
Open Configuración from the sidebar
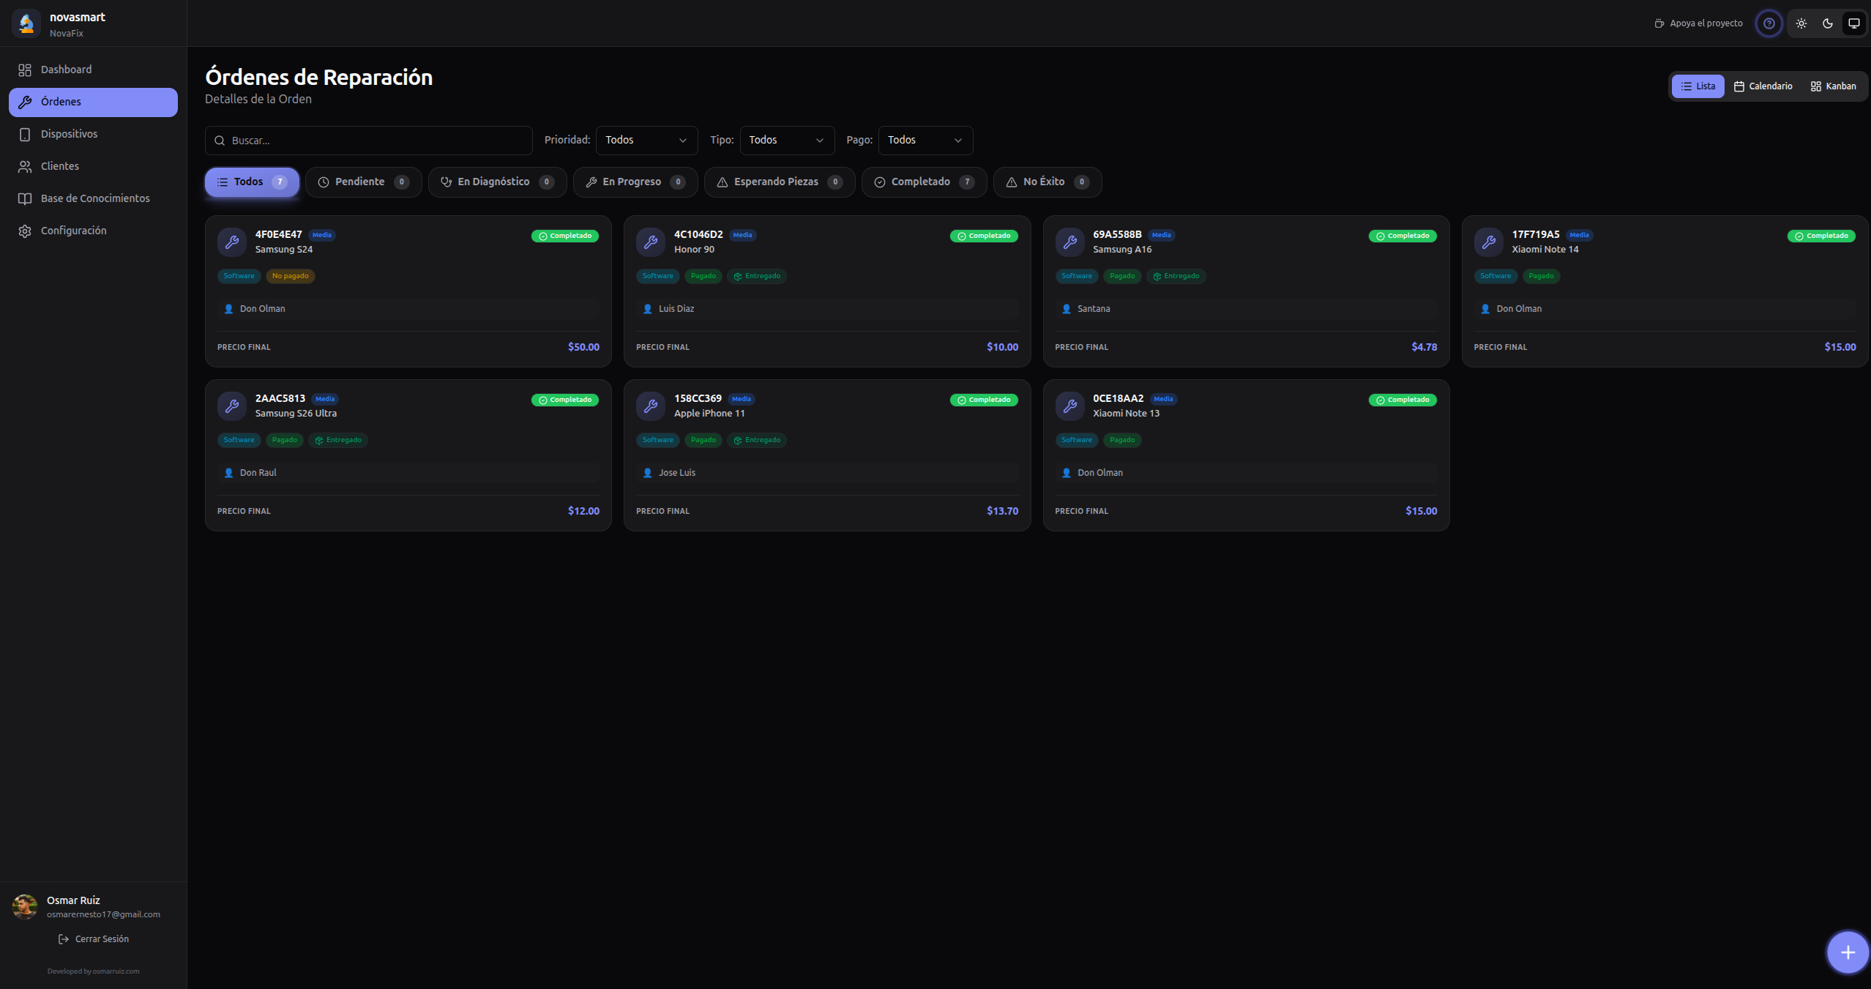click(73, 230)
